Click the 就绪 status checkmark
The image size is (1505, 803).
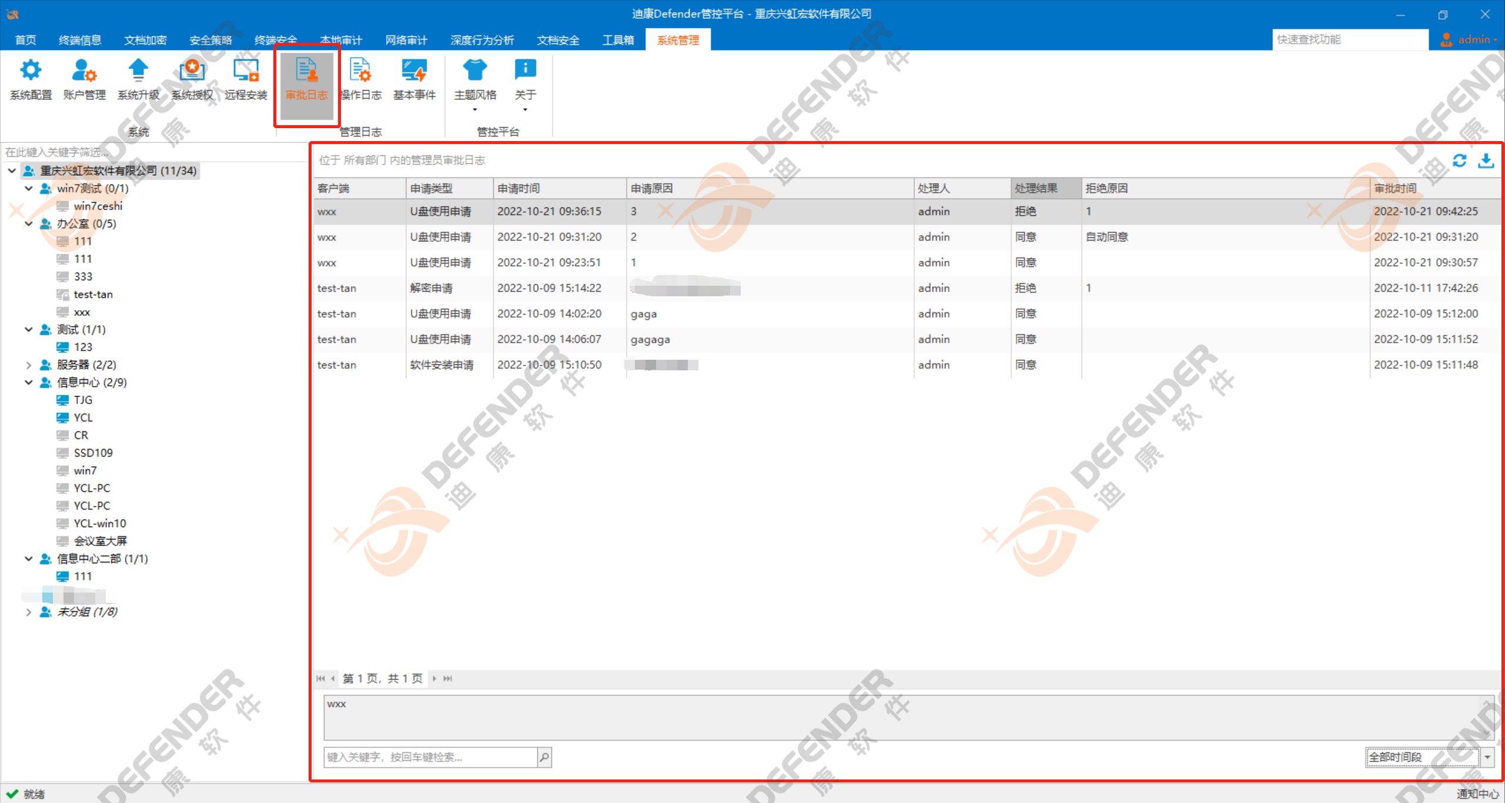point(12,794)
